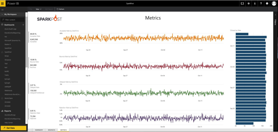Screen dimensions: 278x132
Task: Click Edit Report in toolbar
Action: [49, 9]
